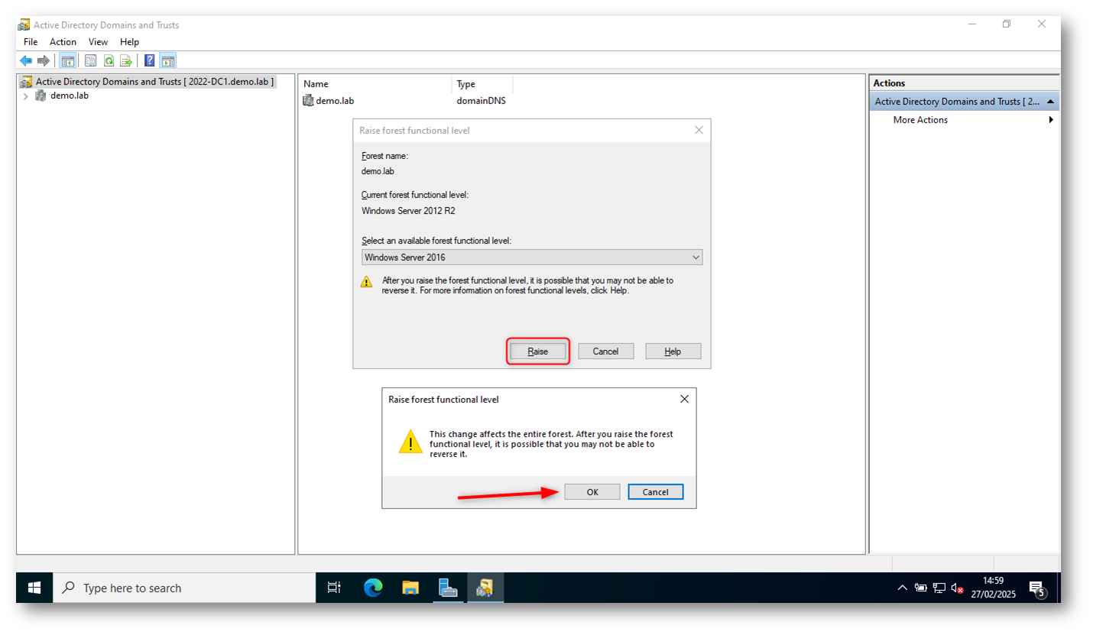Click the domainDNS type cell
Image resolution: width=1093 pixels, height=635 pixels.
[x=481, y=101]
